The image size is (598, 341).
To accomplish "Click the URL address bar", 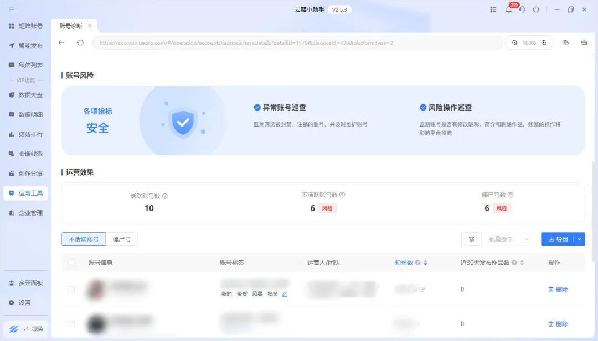I will click(297, 43).
